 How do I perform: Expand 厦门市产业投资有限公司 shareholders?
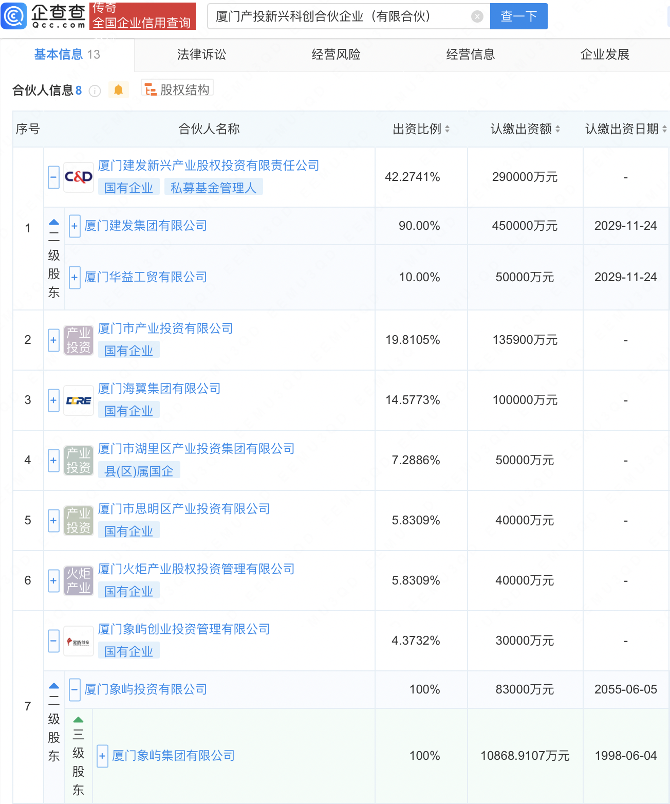pyautogui.click(x=53, y=340)
